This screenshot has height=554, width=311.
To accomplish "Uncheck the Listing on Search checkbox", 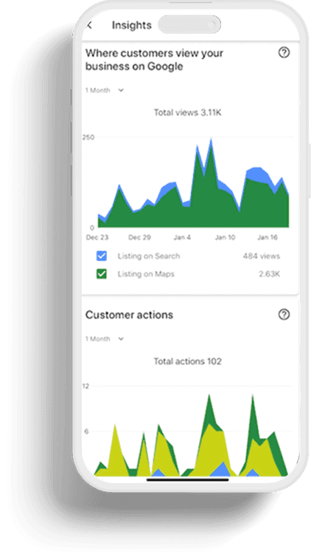I will coord(102,256).
